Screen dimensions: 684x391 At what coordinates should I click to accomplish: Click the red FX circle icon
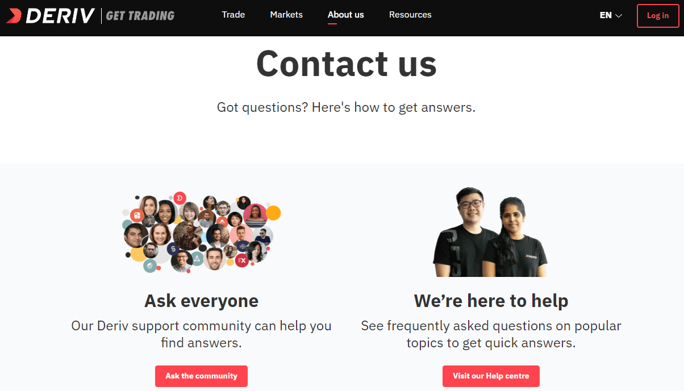point(242,260)
